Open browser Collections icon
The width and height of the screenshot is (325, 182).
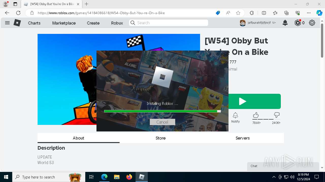(x=286, y=13)
